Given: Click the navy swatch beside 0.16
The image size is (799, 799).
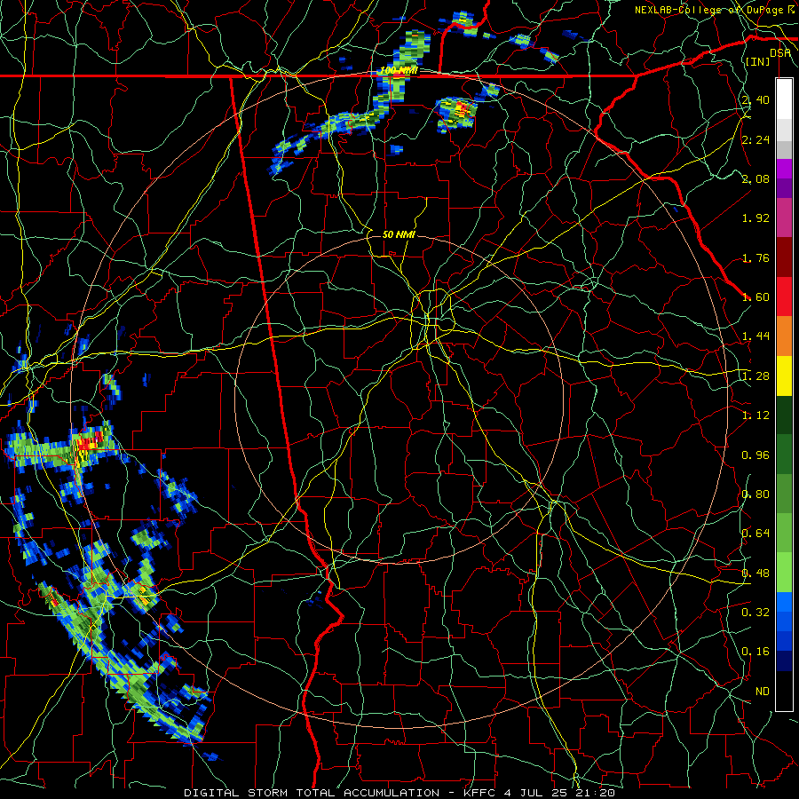Looking at the screenshot, I should coord(784,661).
